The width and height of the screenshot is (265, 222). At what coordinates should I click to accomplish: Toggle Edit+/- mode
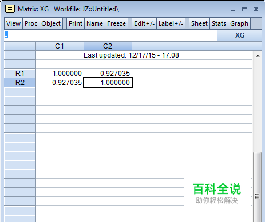(144, 23)
